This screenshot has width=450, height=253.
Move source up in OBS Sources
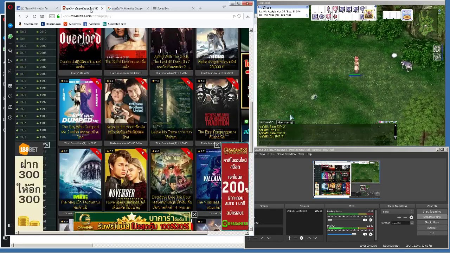pyautogui.click(x=309, y=238)
